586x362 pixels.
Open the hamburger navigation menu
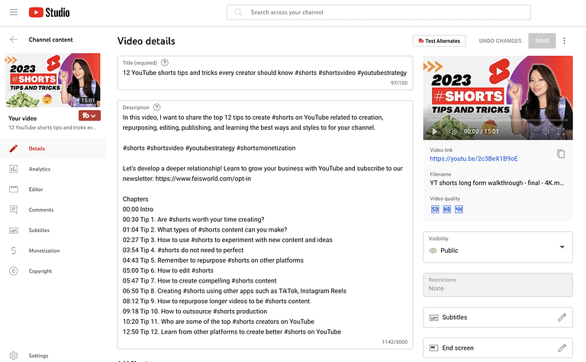14,12
